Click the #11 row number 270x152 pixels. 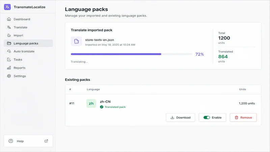[72, 103]
